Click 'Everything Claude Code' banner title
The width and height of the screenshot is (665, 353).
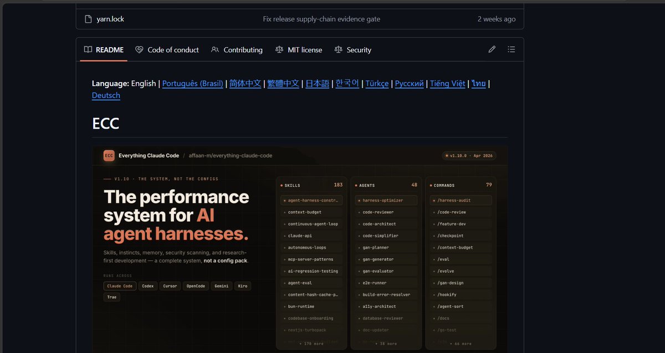coord(149,156)
